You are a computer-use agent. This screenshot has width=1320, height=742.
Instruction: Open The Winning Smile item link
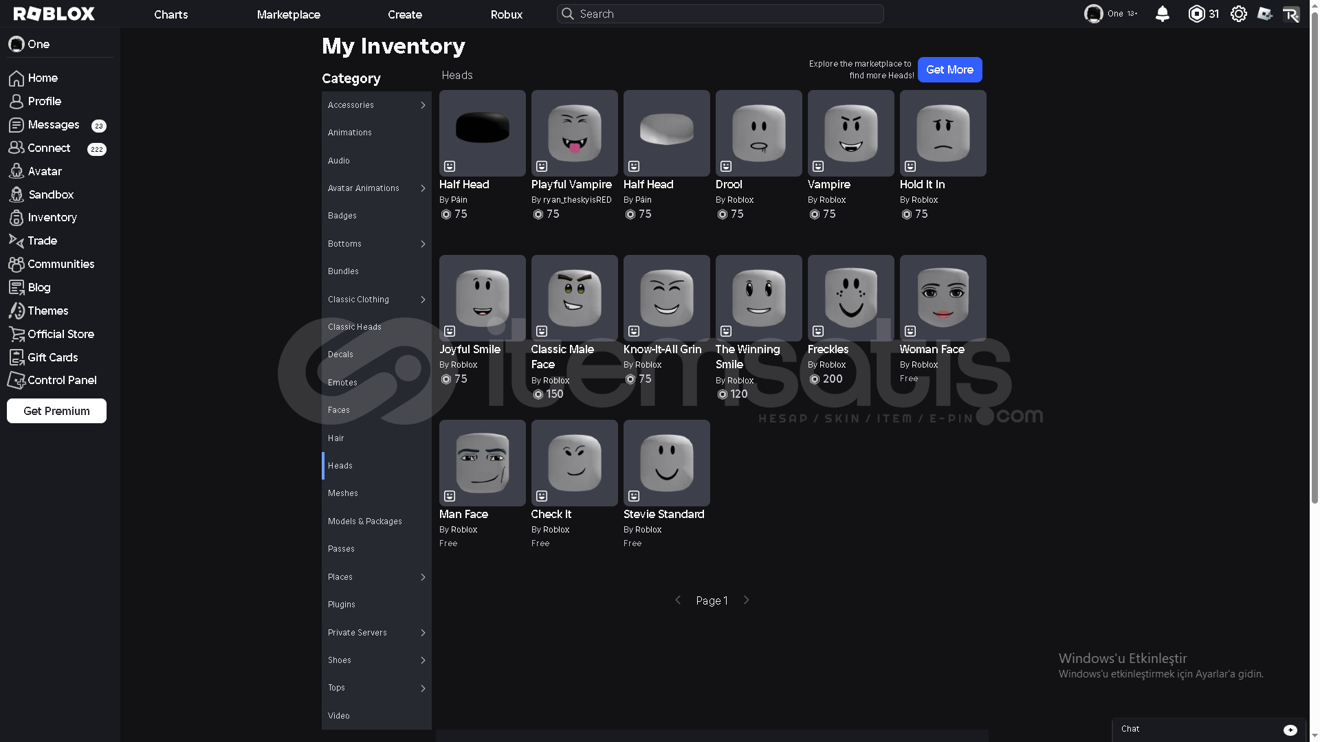(747, 357)
